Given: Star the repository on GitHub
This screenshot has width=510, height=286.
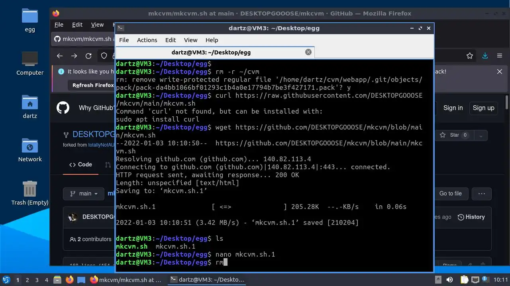Looking at the screenshot, I should [x=454, y=135].
